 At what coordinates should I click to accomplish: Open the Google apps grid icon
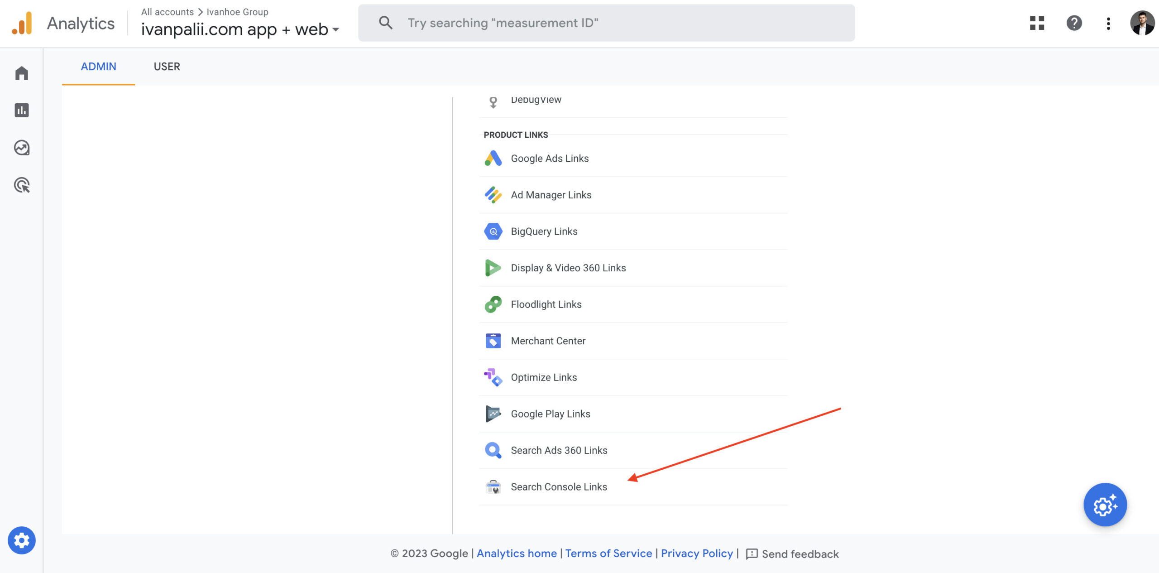pyautogui.click(x=1037, y=23)
